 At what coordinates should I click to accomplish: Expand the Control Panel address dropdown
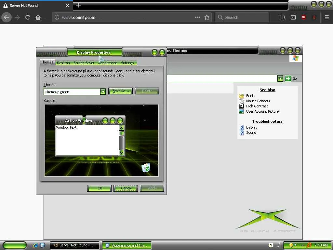[280, 78]
